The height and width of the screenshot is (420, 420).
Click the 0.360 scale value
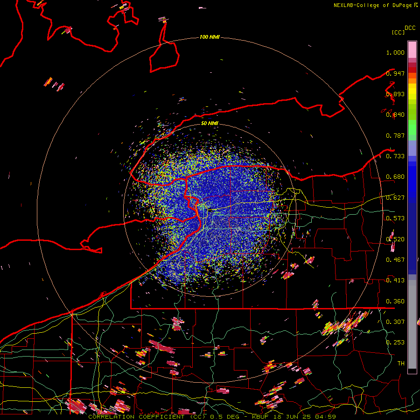coord(395,301)
